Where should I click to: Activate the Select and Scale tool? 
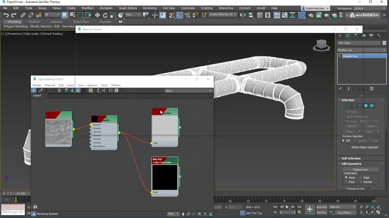pyautogui.click(x=113, y=15)
